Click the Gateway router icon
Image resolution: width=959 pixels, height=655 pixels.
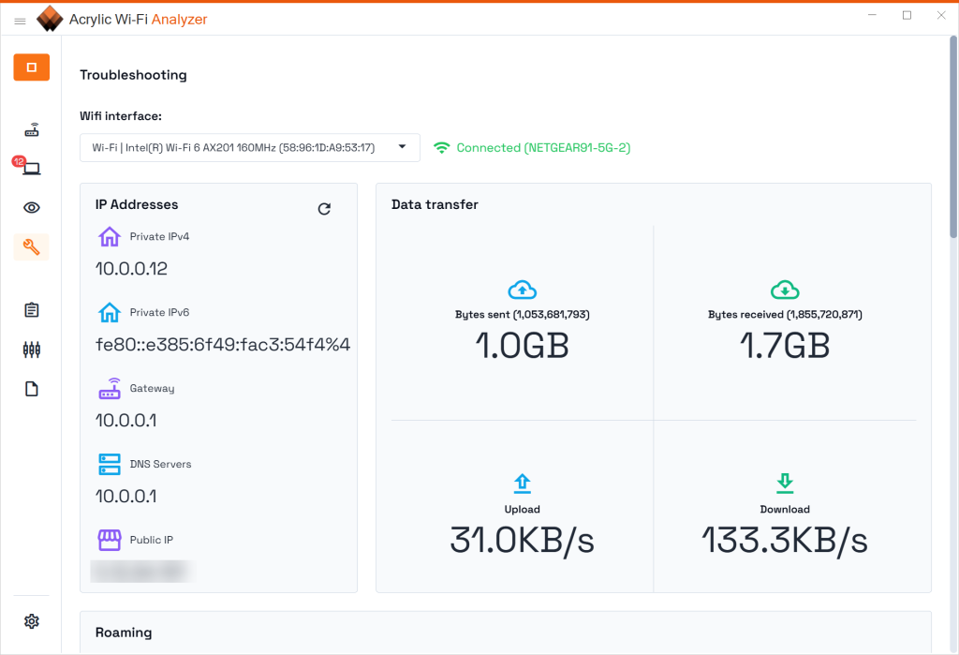pos(110,388)
